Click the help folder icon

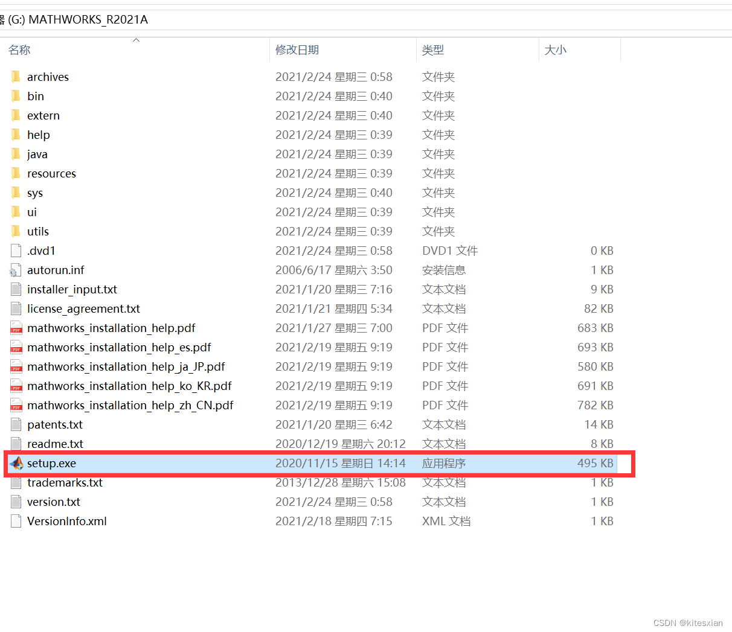pos(16,135)
